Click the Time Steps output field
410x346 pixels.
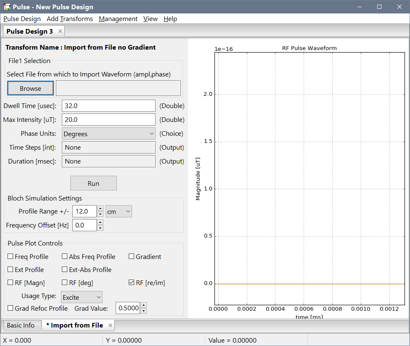point(108,148)
